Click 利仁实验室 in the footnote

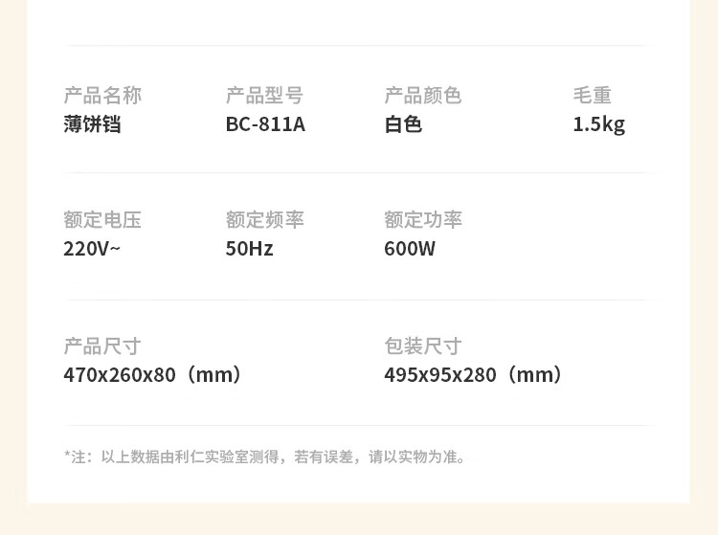[205, 457]
